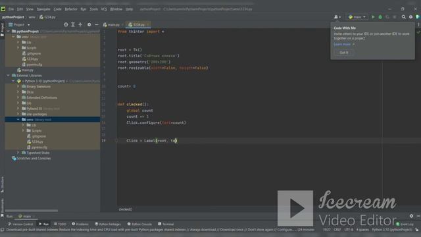
Task: Collapse the External Libraries node
Action: point(8,76)
